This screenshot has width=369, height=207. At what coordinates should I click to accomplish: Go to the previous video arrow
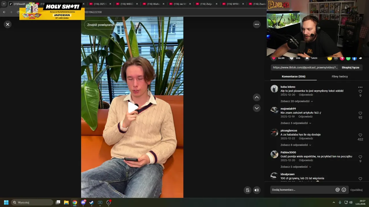coord(257,97)
